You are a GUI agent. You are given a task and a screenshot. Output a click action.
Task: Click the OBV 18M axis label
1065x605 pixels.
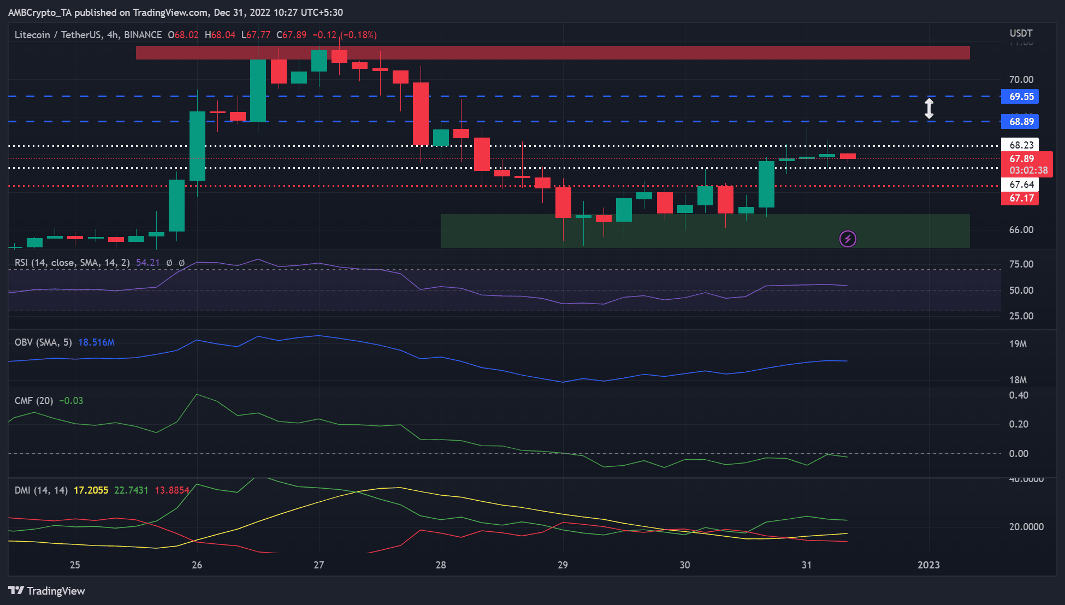tap(1018, 380)
